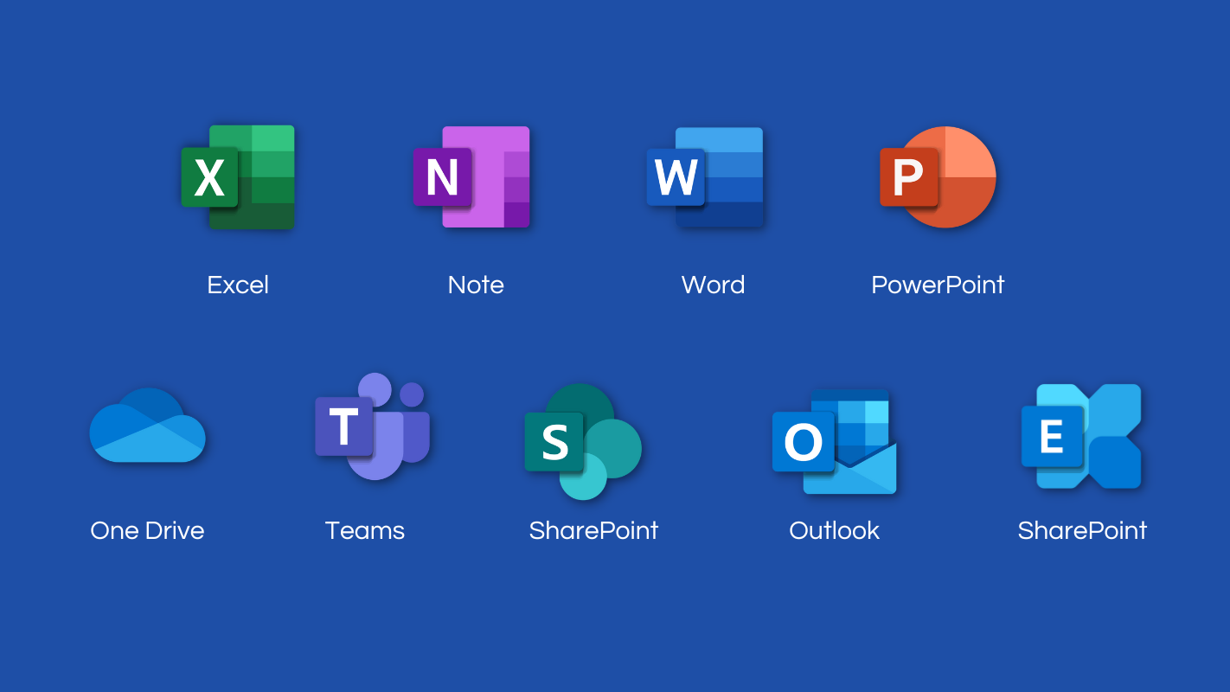Open the green Excel icon

click(239, 177)
